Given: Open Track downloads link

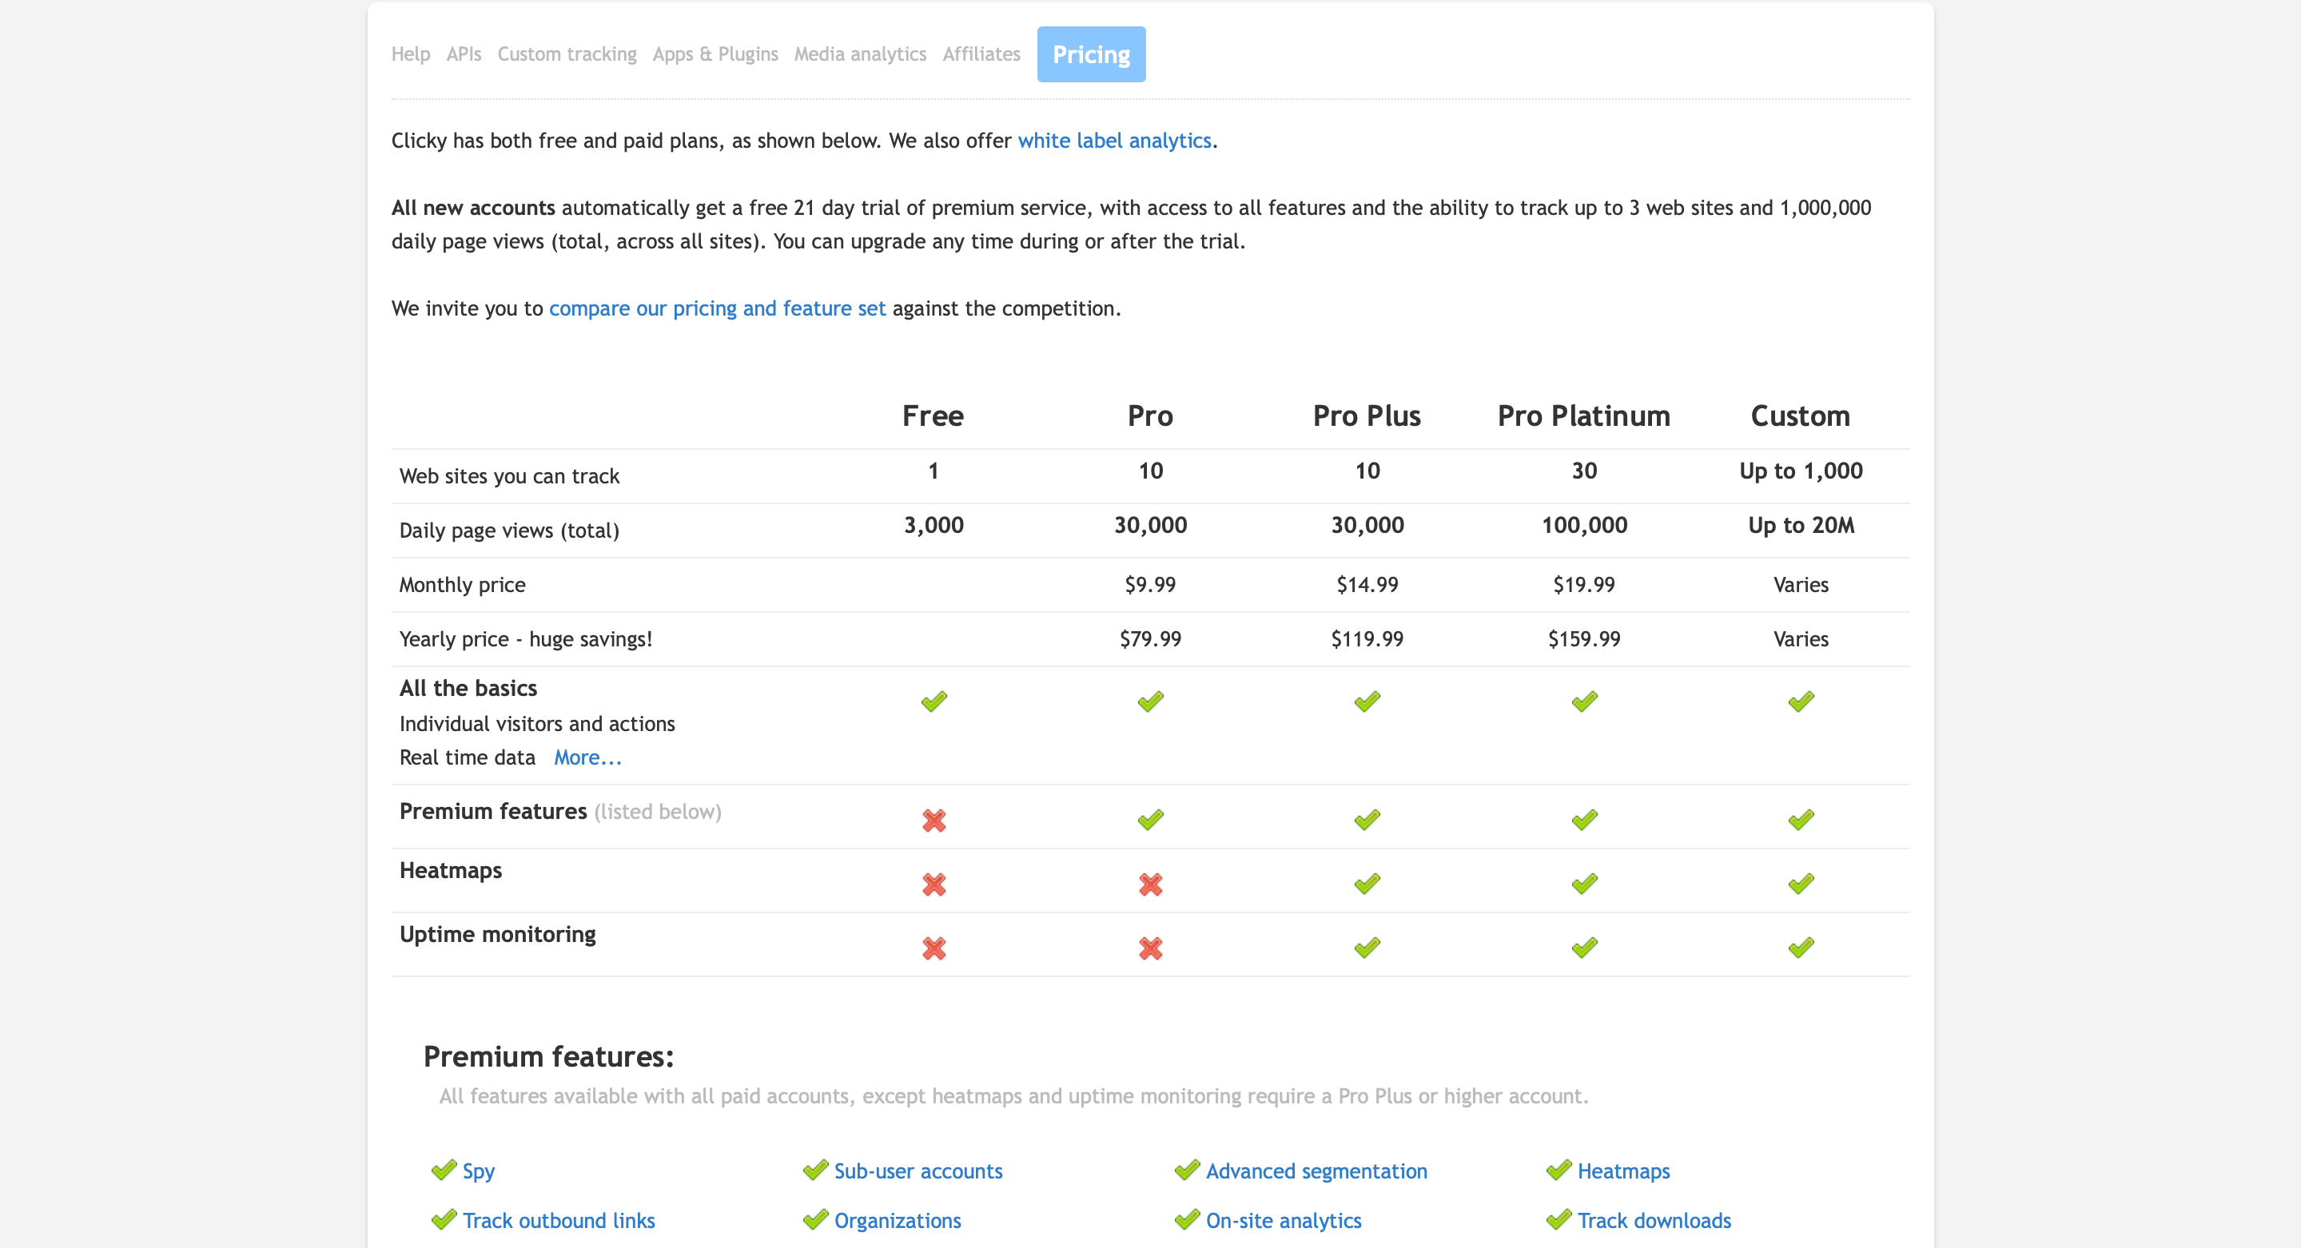Looking at the screenshot, I should [x=1654, y=1220].
